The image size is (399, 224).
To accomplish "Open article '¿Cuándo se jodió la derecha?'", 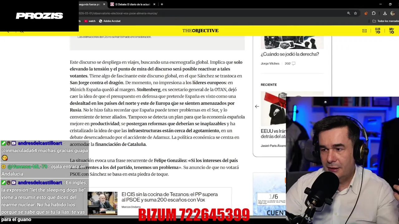I will 290,54.
